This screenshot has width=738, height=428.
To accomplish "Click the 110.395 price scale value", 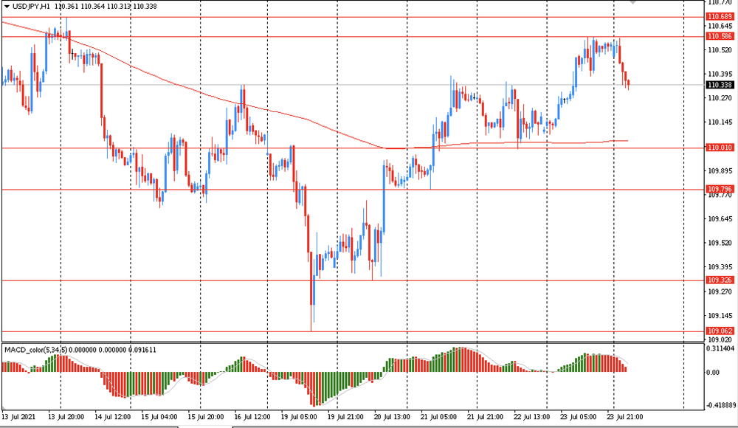I will tap(720, 74).
